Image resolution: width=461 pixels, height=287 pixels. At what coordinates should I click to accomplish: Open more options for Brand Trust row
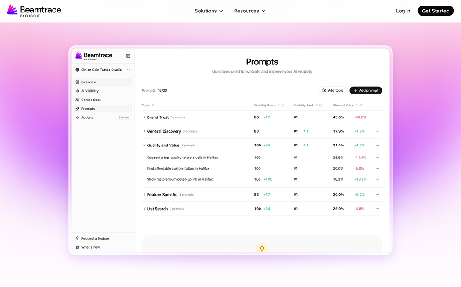pyautogui.click(x=377, y=117)
